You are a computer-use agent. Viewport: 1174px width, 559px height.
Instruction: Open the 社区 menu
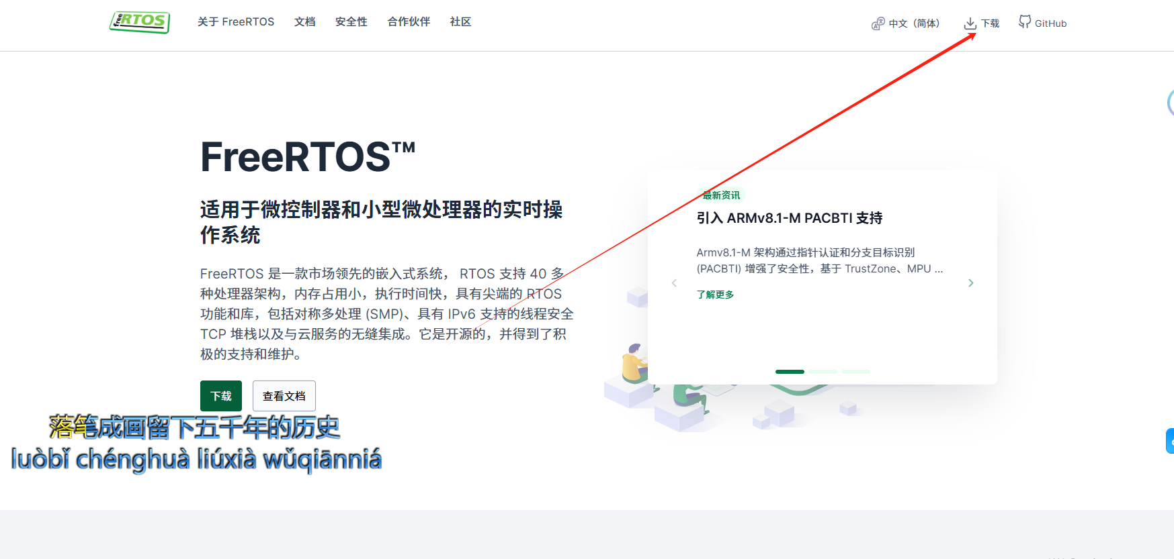tap(460, 22)
